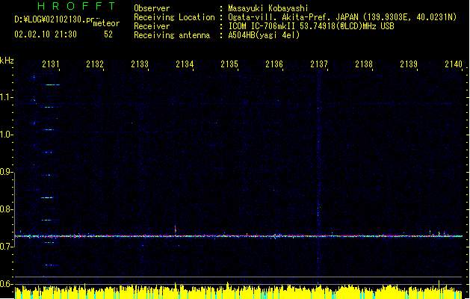Click time axis marker 2131
This screenshot has width=470, height=299.
50,64
